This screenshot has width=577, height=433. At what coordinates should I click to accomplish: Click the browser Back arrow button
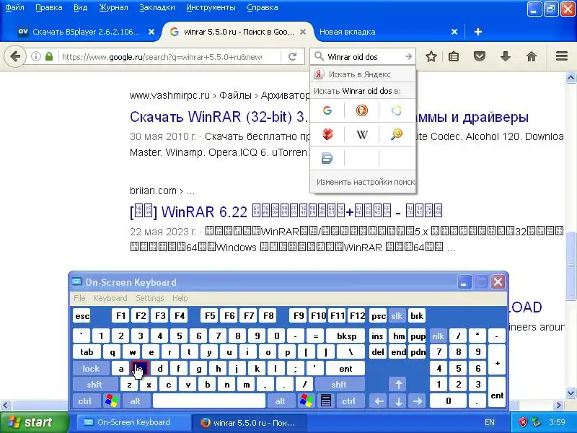(x=15, y=56)
